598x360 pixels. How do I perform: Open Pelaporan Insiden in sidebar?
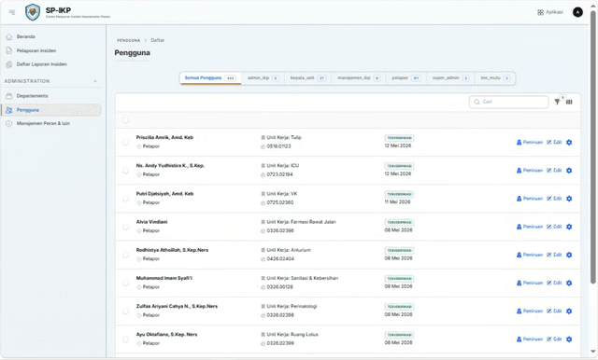click(x=51, y=50)
